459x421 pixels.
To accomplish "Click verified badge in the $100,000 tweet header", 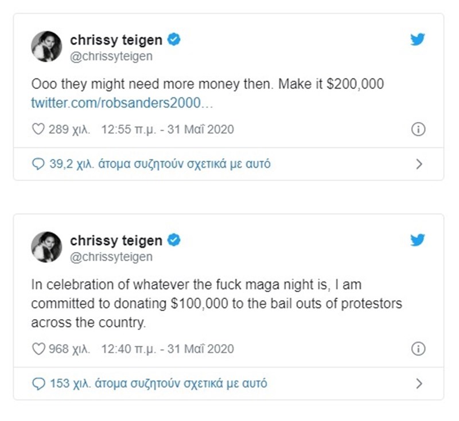I will pos(174,240).
